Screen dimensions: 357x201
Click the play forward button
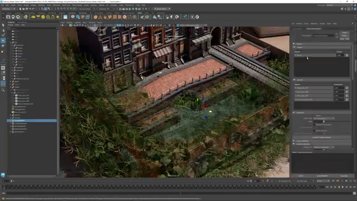tap(342, 187)
